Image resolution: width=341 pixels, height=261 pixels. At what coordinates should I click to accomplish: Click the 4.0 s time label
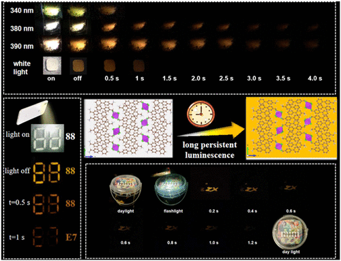(x=315, y=78)
